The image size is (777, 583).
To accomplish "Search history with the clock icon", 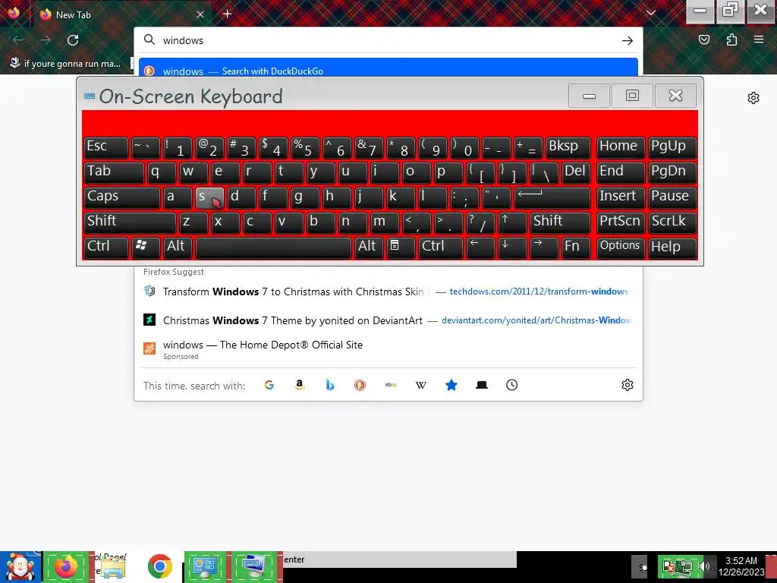I will coord(512,385).
